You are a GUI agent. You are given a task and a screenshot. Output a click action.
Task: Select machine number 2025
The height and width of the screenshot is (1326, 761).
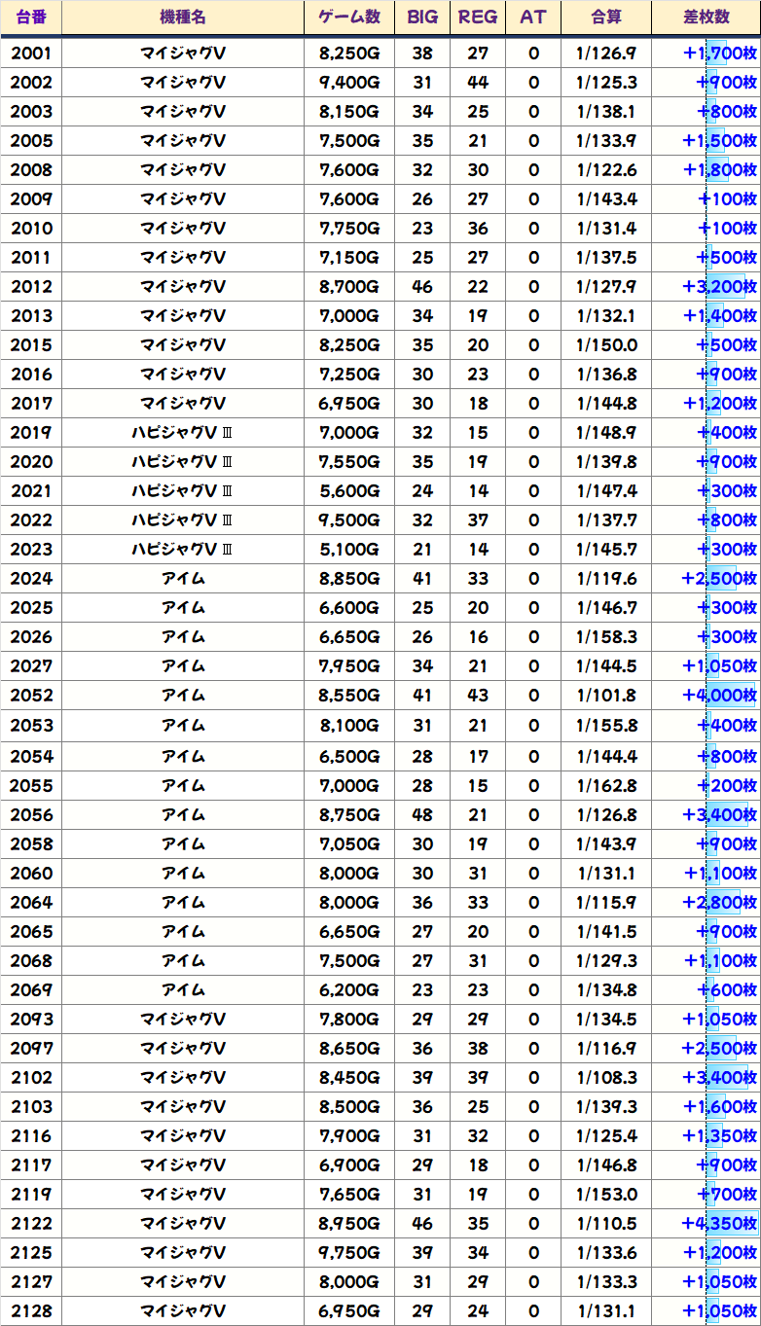(31, 608)
